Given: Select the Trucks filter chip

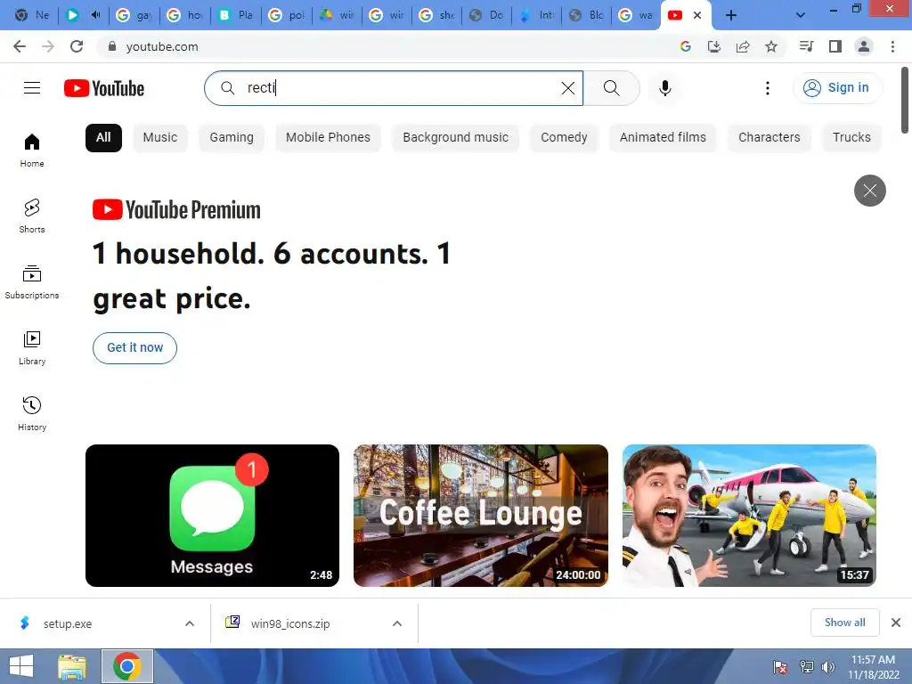Looking at the screenshot, I should tap(851, 138).
